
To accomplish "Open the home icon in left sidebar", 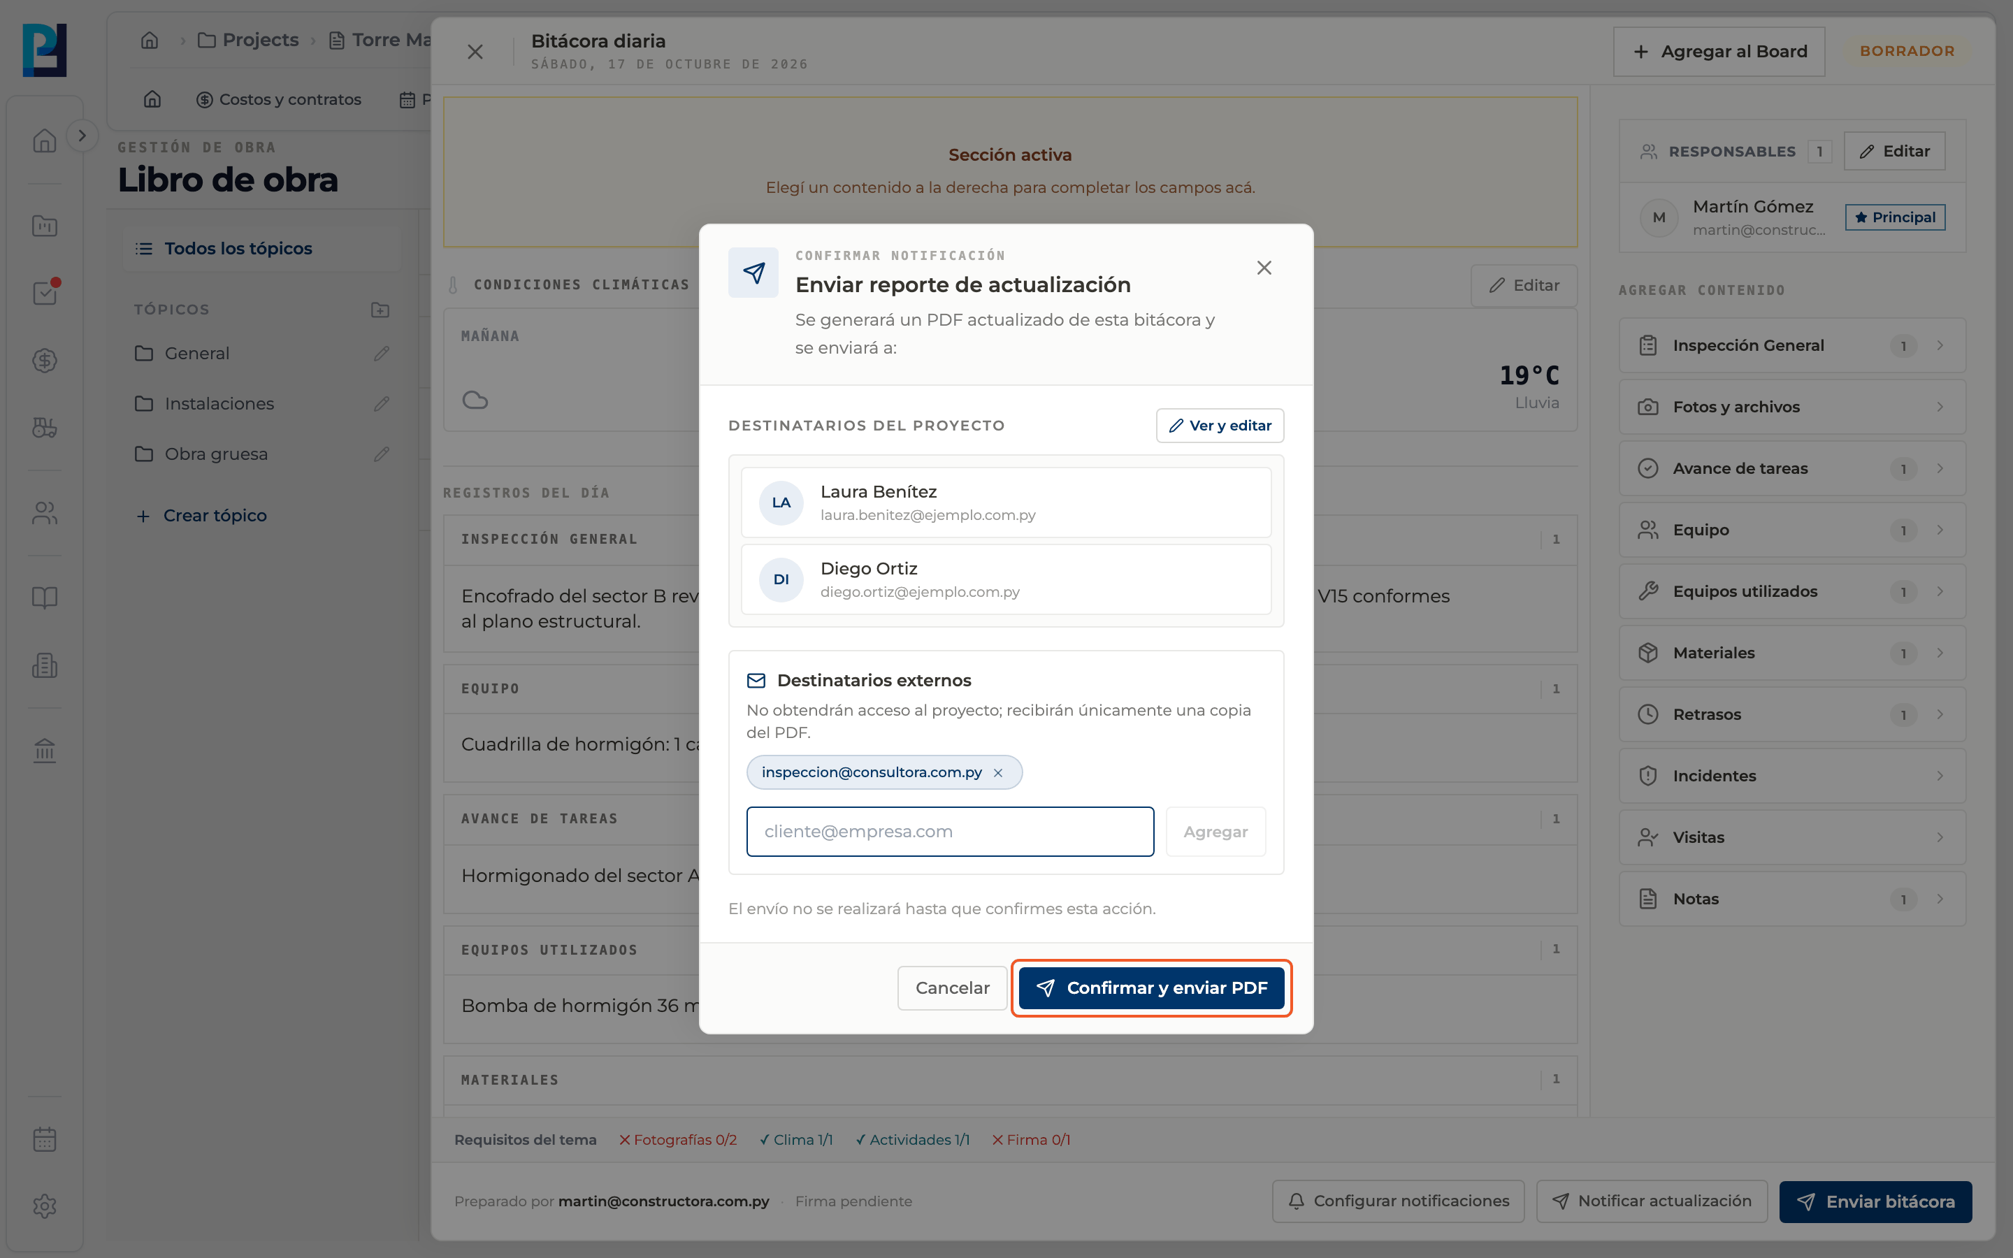I will (45, 140).
